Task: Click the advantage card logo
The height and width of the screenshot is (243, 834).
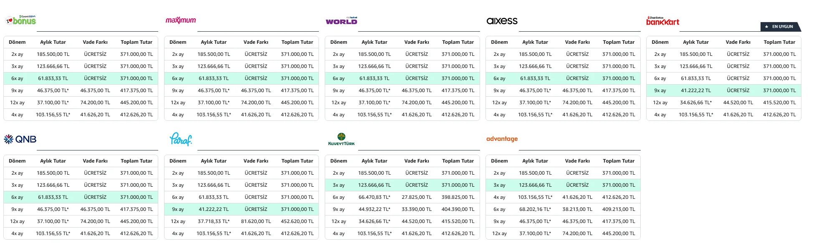Action: tap(502, 139)
